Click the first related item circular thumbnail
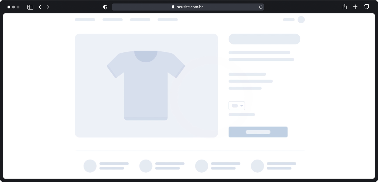This screenshot has width=378, height=182. click(x=90, y=166)
